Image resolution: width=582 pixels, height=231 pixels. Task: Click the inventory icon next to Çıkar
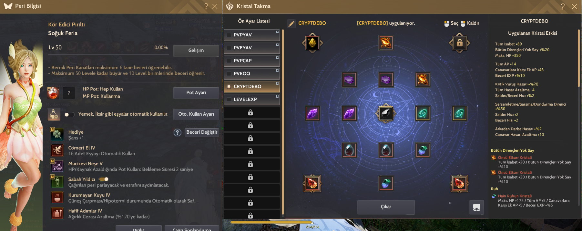point(476,207)
